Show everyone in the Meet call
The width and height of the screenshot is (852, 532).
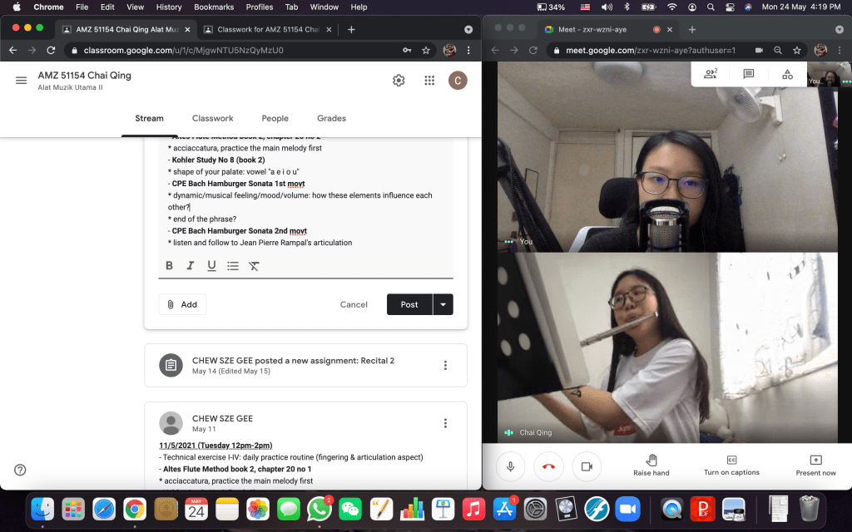coord(711,74)
